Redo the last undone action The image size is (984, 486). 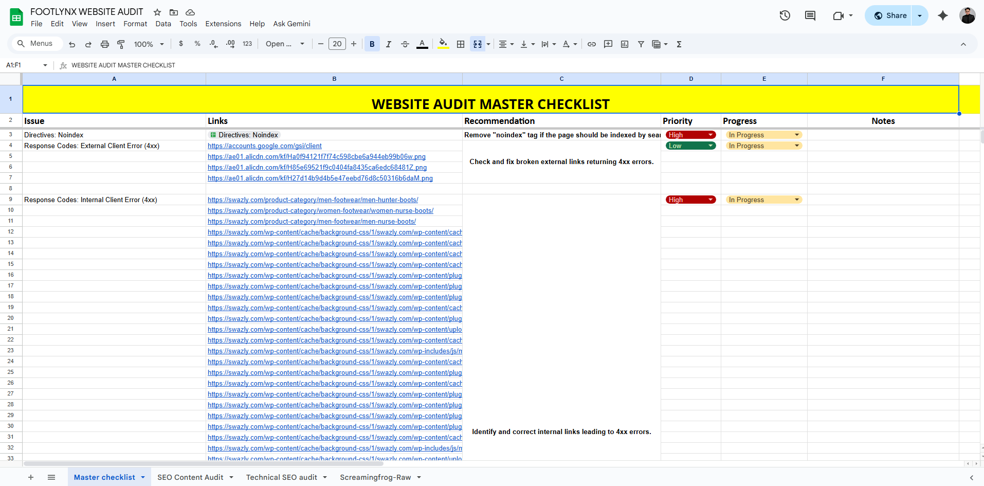click(x=88, y=44)
